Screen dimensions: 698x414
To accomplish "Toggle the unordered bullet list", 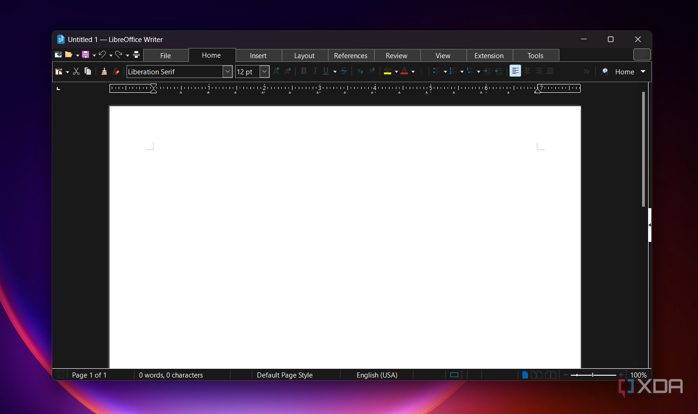I will pyautogui.click(x=436, y=71).
